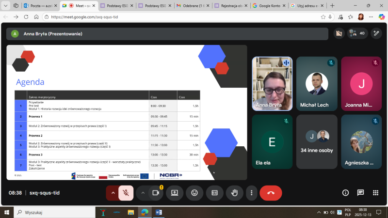Select Anna Bryła's video tile
388x218 pixels.
tap(272, 83)
